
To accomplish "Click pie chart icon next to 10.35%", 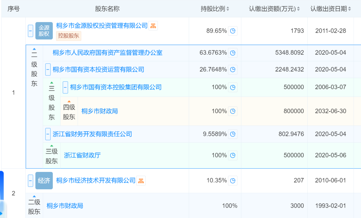I will [x=233, y=181].
